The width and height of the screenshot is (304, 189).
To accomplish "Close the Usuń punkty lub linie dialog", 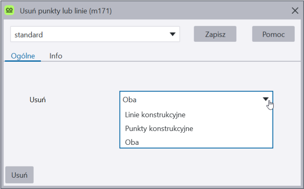I will point(295,11).
